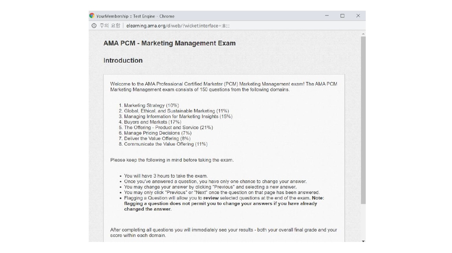Click the window title YourMembership :: Test Engine
The width and height of the screenshot is (452, 253).
coord(135,16)
